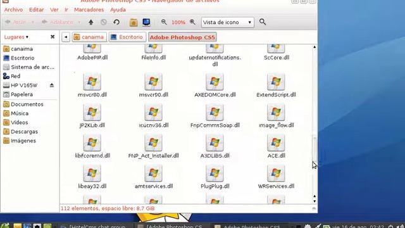The image size is (405, 228).
Task: Expand the Lugares sidebar dropdown
Action: point(16,37)
